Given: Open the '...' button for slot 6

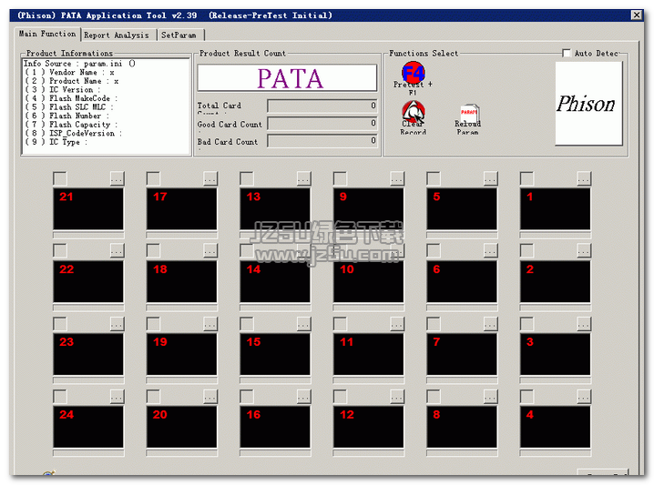Looking at the screenshot, I should [x=491, y=251].
